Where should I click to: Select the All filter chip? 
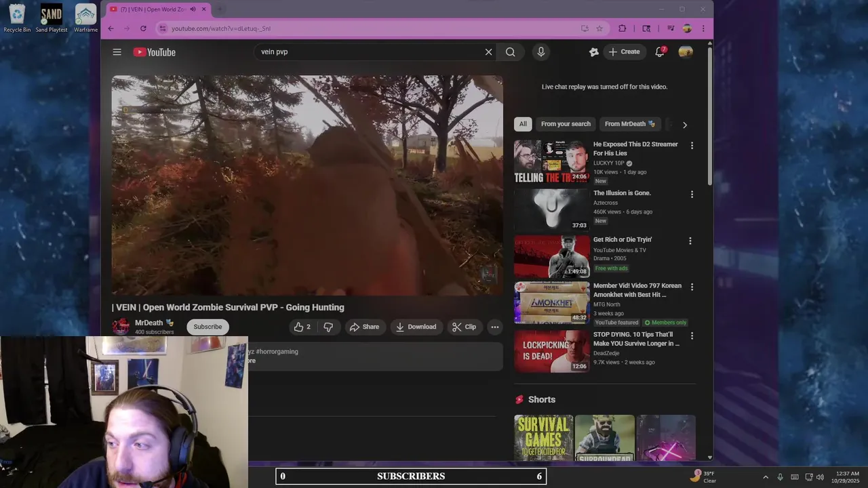[x=523, y=124]
